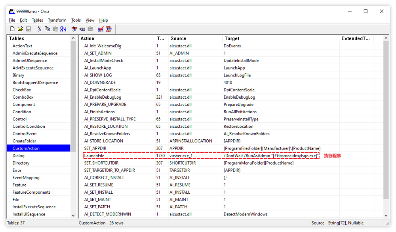
Task: Open the Tools menu
Action: tap(76, 20)
